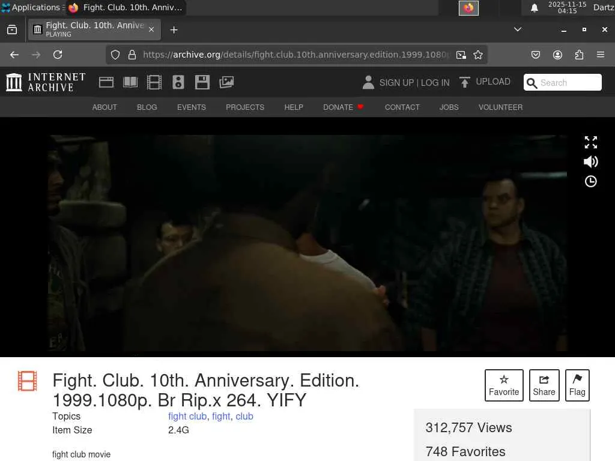The height and width of the screenshot is (461, 615).
Task: Open Firefox account icon
Action: (x=557, y=55)
